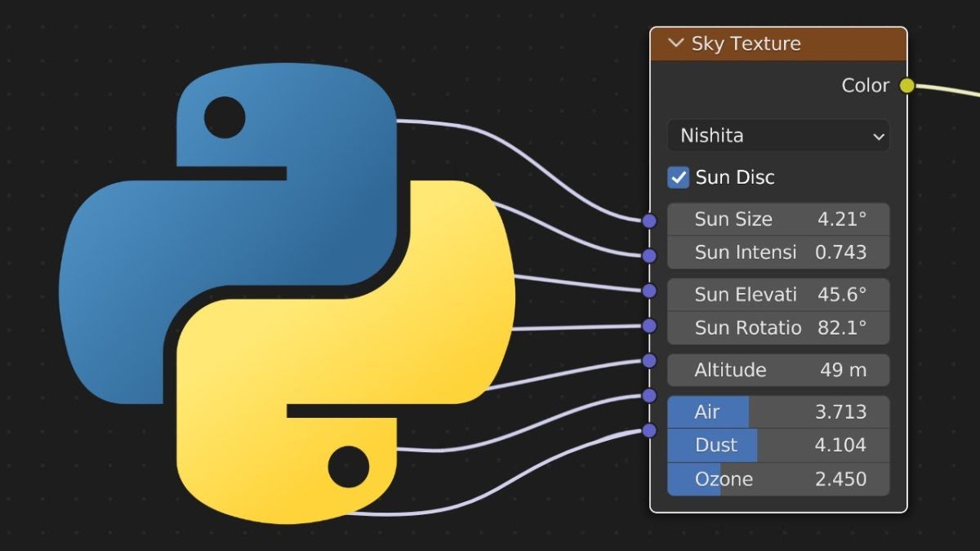Open the Nishita sky type dropdown
Image resolution: width=980 pixels, height=551 pixels.
click(x=778, y=136)
